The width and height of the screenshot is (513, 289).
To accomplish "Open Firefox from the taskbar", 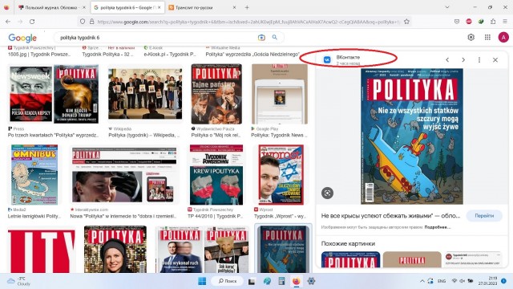I will coord(296,281).
